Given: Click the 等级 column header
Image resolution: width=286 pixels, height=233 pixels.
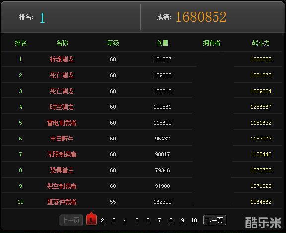Looking at the screenshot, I should pos(113,43).
